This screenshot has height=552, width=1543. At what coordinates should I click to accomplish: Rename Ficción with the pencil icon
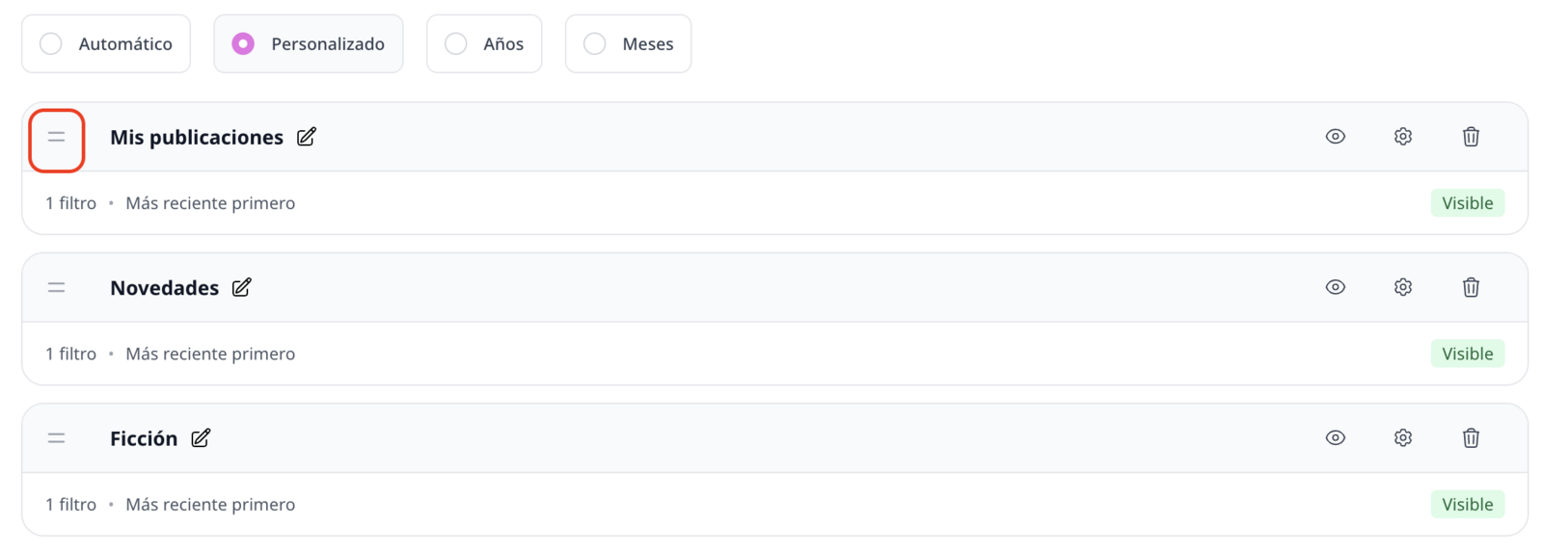click(x=201, y=438)
